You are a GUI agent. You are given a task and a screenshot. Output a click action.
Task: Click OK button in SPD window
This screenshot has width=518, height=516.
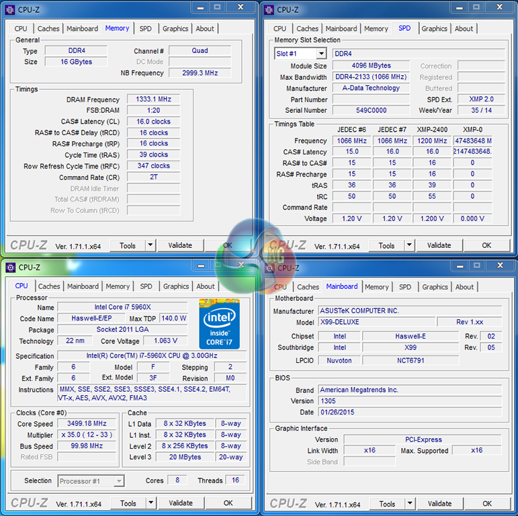(486, 245)
